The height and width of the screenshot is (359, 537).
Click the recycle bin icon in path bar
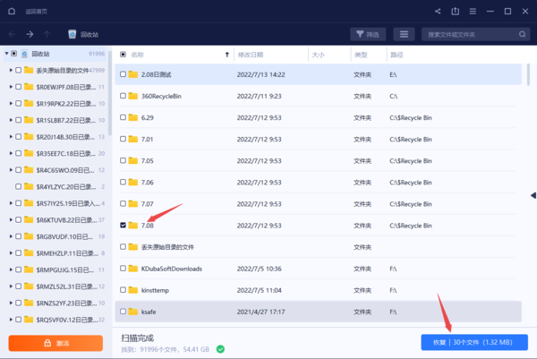tap(70, 34)
